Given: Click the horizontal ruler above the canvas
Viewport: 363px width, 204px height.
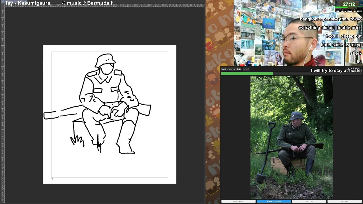Looking at the screenshot, I should pos(104,5).
